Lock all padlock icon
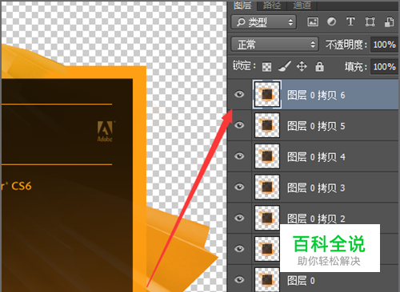Image resolution: width=400 pixels, height=292 pixels. tap(319, 66)
